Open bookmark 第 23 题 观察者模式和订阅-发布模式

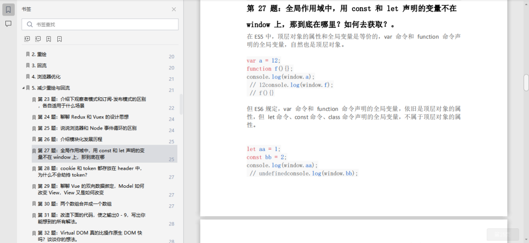tap(92, 102)
